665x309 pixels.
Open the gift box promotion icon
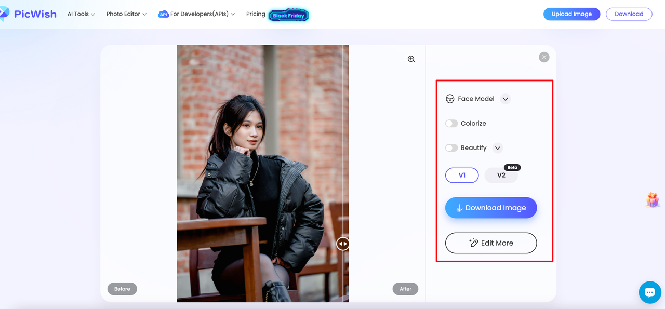[x=653, y=200]
